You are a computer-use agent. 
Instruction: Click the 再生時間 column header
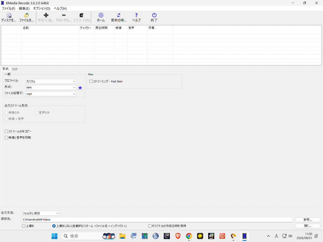pyautogui.click(x=104, y=28)
